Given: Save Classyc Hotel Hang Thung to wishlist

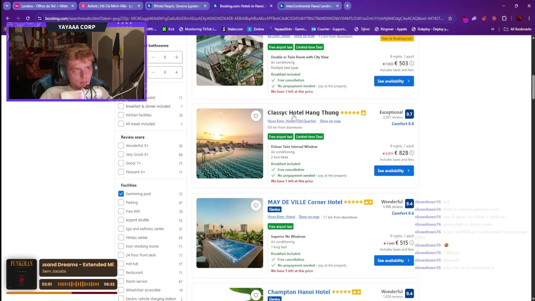Looking at the screenshot, I should [x=256, y=116].
